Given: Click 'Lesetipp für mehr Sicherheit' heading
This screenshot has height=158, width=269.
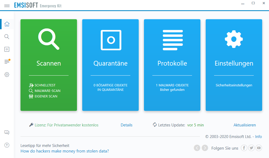Looking at the screenshot, I should point(45,145).
